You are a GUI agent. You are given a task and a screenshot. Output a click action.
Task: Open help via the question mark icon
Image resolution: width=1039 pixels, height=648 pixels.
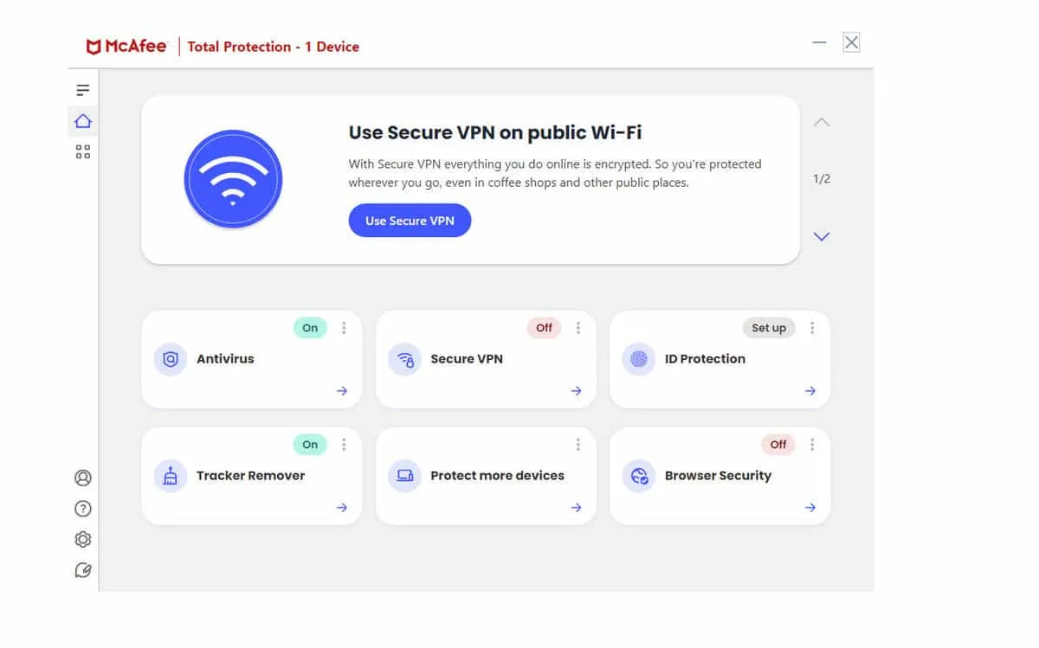[82, 509]
